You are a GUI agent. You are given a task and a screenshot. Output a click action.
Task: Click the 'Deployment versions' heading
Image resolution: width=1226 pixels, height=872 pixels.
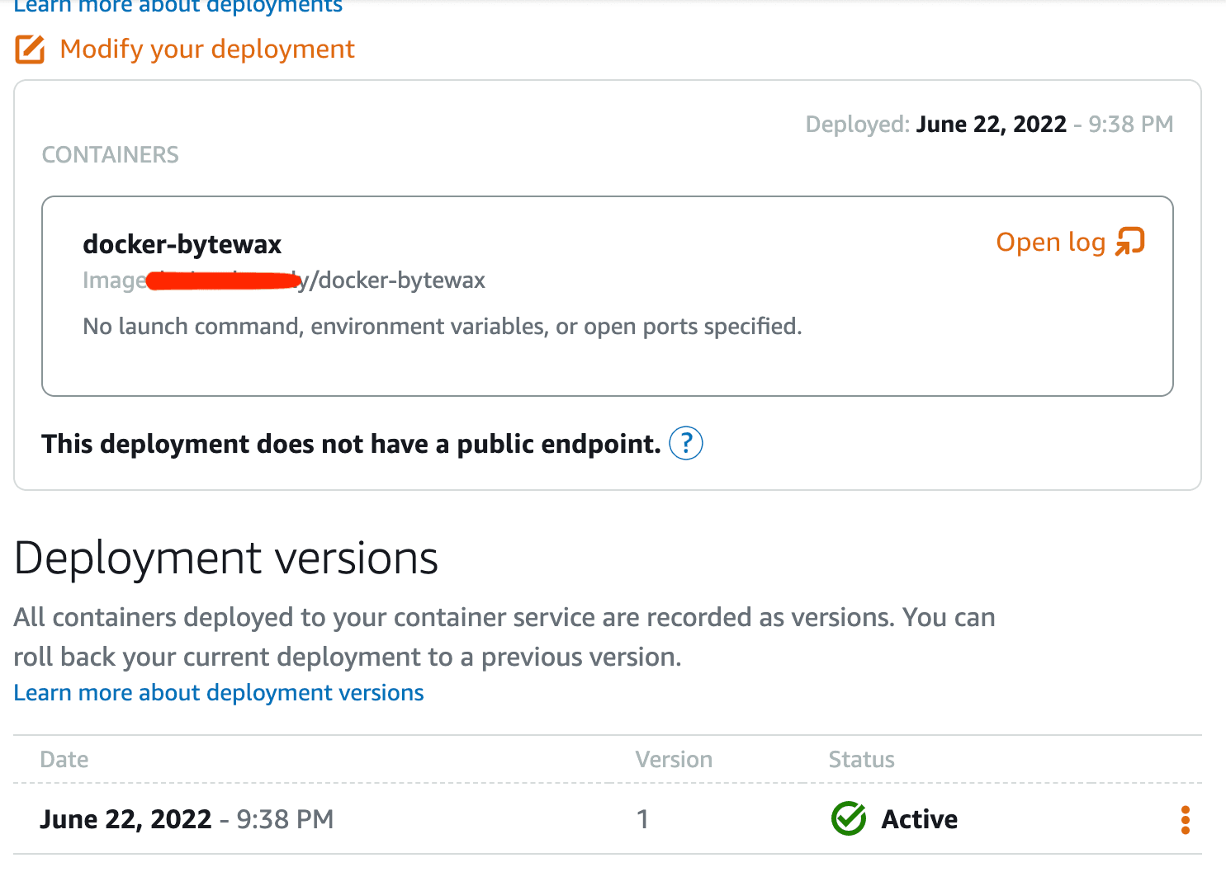click(x=225, y=559)
